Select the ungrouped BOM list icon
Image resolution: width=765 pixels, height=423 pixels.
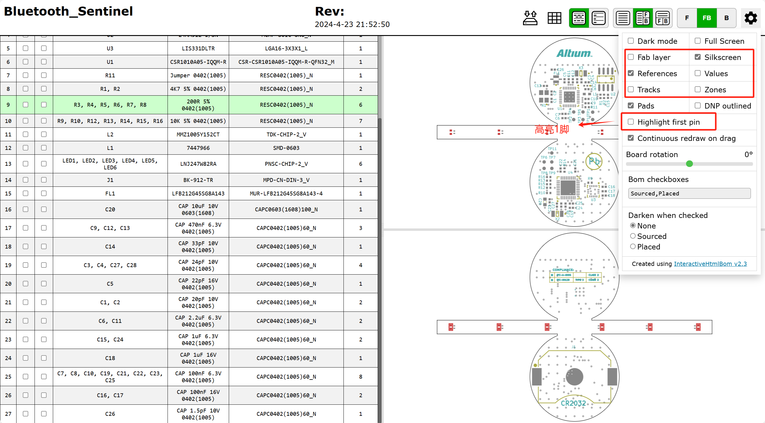[x=598, y=18]
